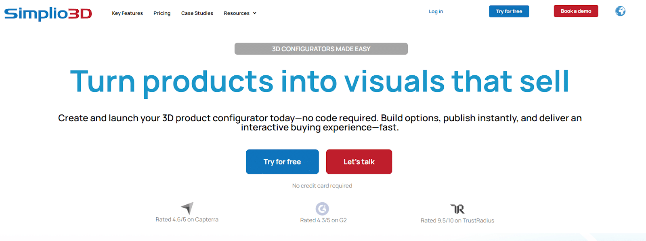Image resolution: width=646 pixels, height=241 pixels.
Task: Click the red Let's talk button
Action: click(x=359, y=162)
